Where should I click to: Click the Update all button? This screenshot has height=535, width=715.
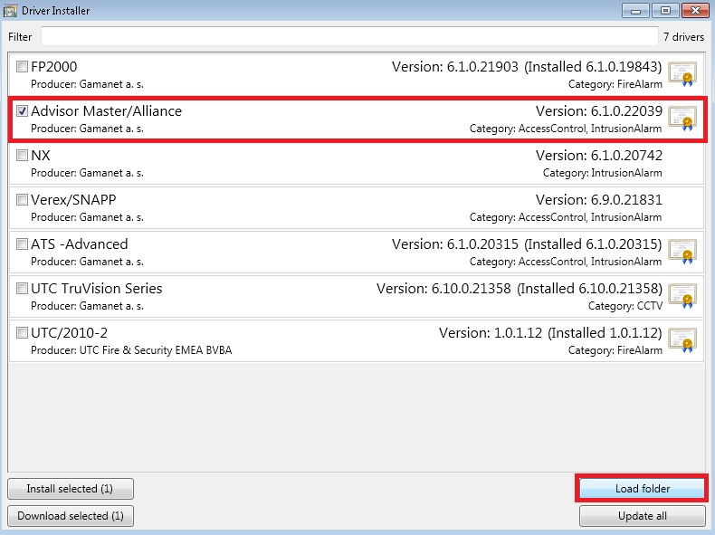(642, 516)
